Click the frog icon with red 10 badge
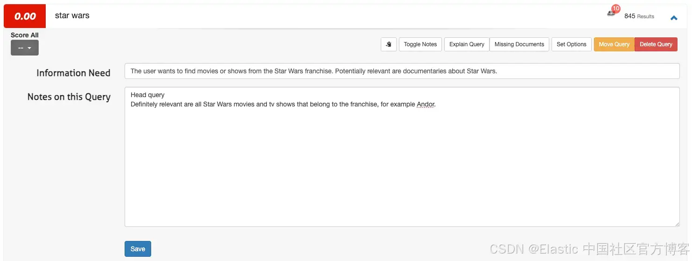Screen dimensions: 692x261 point(614,11)
